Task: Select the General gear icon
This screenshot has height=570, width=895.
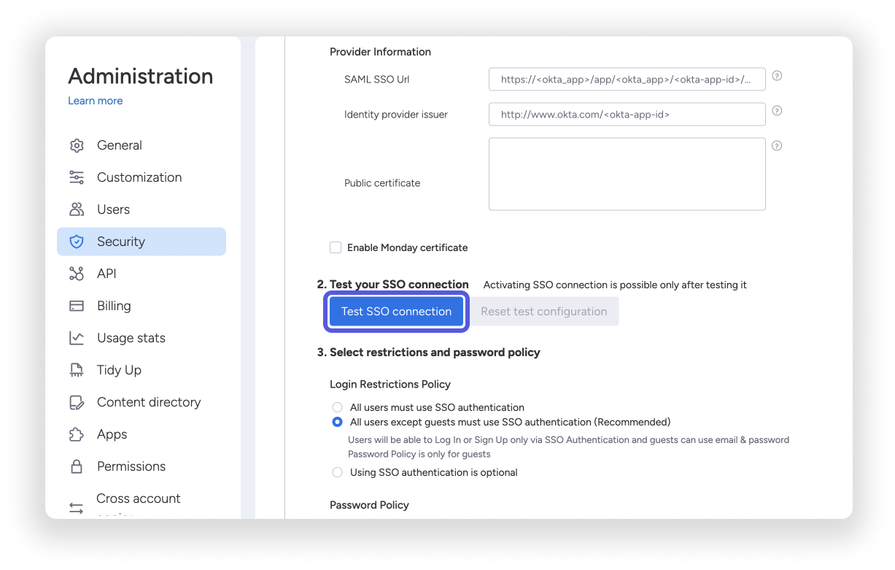Action: [x=77, y=145]
